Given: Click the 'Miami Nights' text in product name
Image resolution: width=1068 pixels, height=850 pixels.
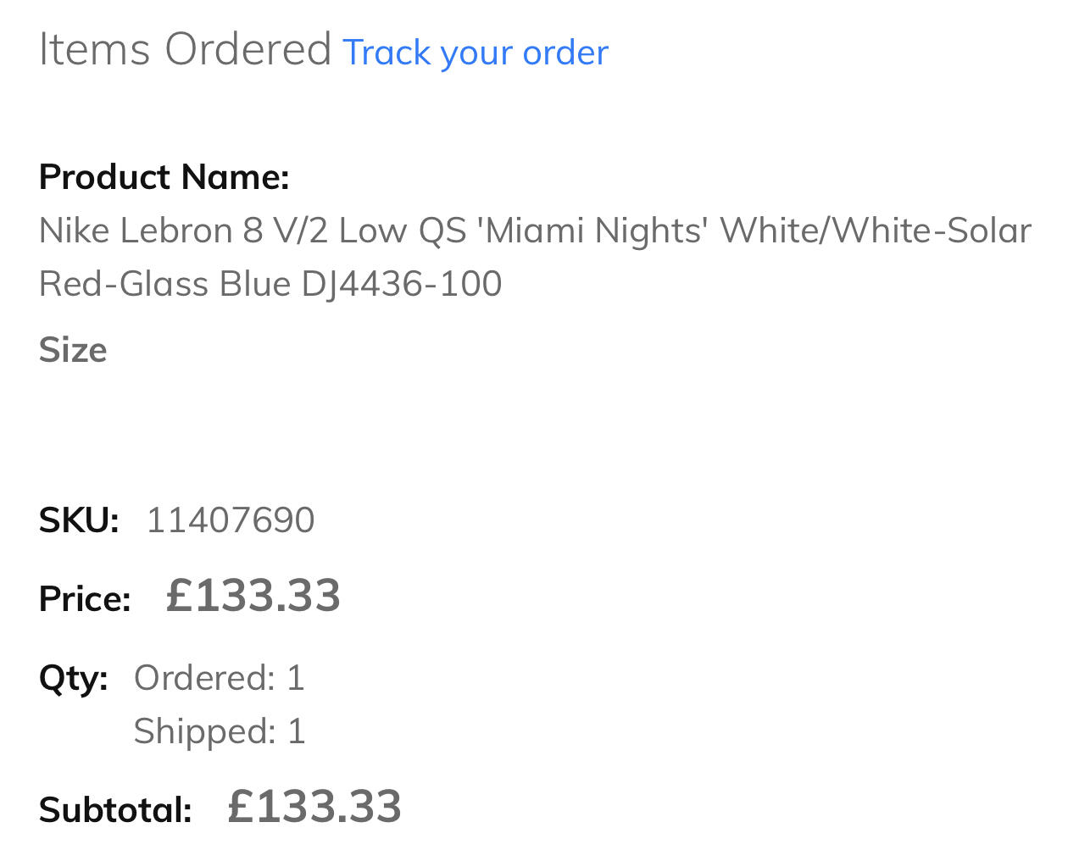Looking at the screenshot, I should (592, 231).
